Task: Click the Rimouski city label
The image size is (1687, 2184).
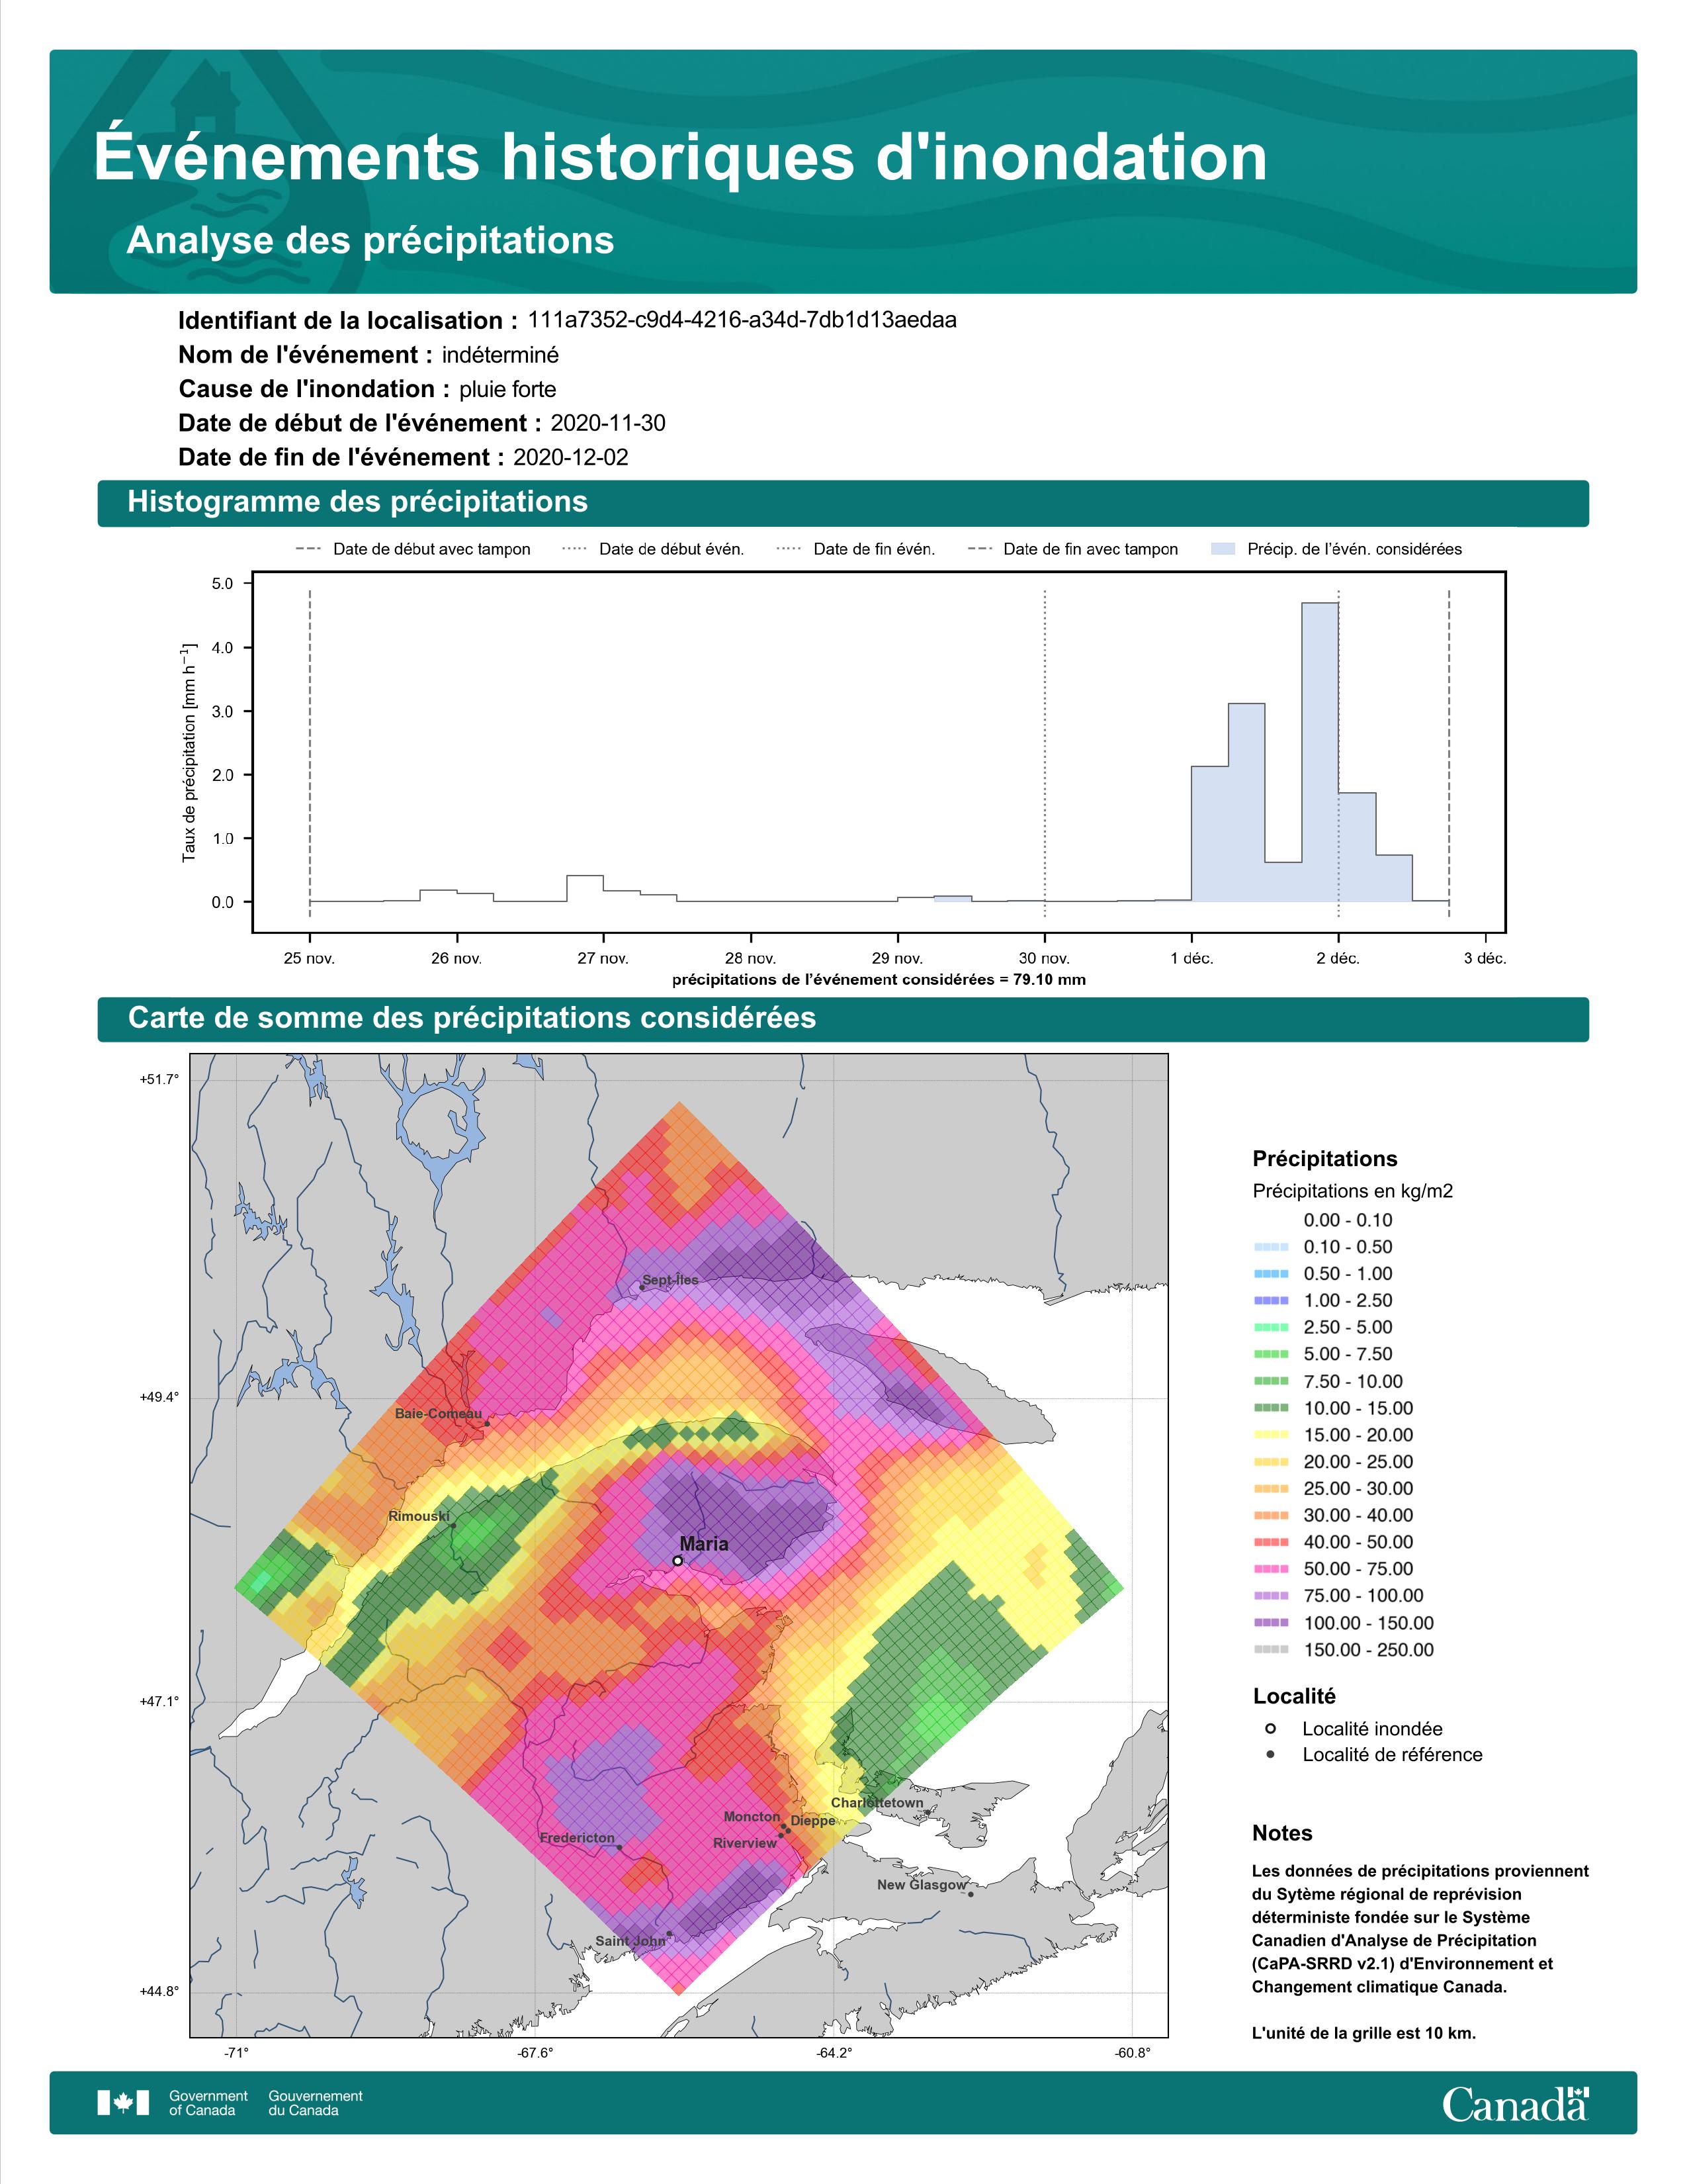Action: [x=419, y=1516]
